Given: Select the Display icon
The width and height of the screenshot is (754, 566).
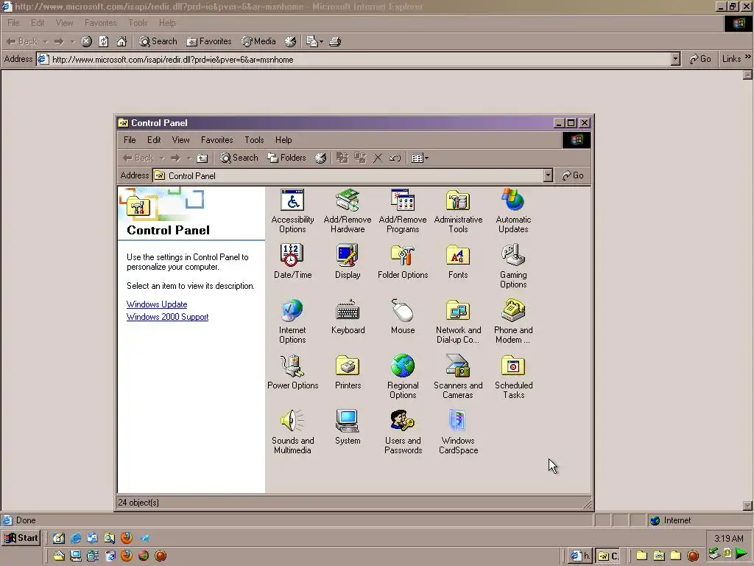Looking at the screenshot, I should point(348,262).
